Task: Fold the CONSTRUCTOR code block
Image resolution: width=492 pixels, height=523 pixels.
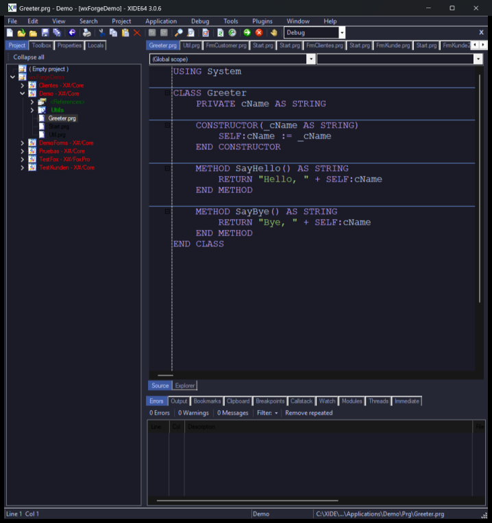Action: [x=167, y=125]
